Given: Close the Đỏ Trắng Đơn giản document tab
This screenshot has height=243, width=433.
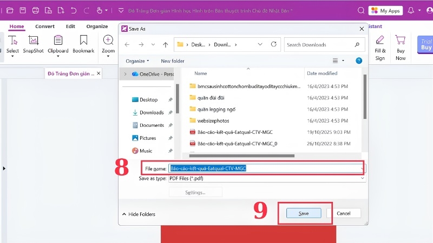Looking at the screenshot, I should pyautogui.click(x=99, y=73).
